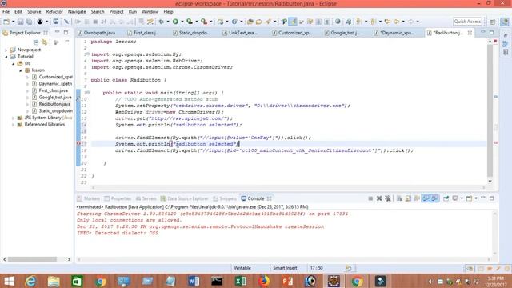Click the Save icon in toolbar
512x288 pixels.
(x=20, y=22)
